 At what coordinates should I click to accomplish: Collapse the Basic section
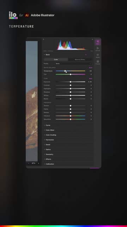click(44, 55)
